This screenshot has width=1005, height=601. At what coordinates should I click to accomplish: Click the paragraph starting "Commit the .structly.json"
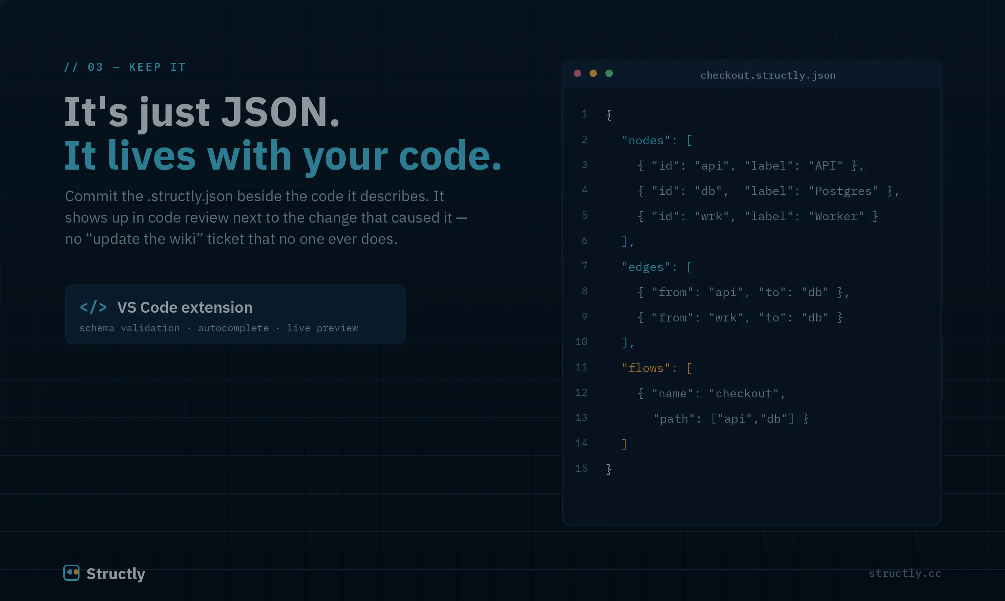pos(266,217)
